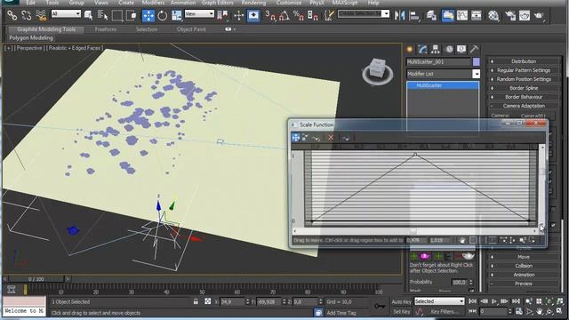Click the Mirror tool icon
Screen dimensions: 569x320
399,15
